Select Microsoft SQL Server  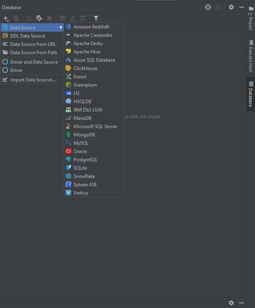(94, 126)
